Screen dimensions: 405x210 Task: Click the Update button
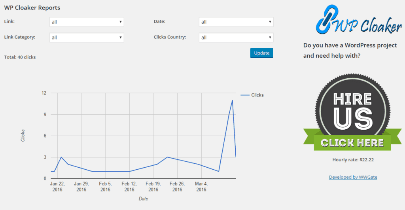point(262,53)
